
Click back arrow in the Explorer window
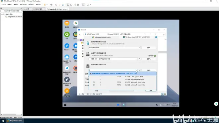(x=80, y=34)
